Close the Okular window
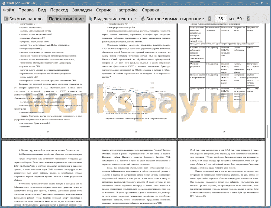The image size is (271, 208). 267,3
